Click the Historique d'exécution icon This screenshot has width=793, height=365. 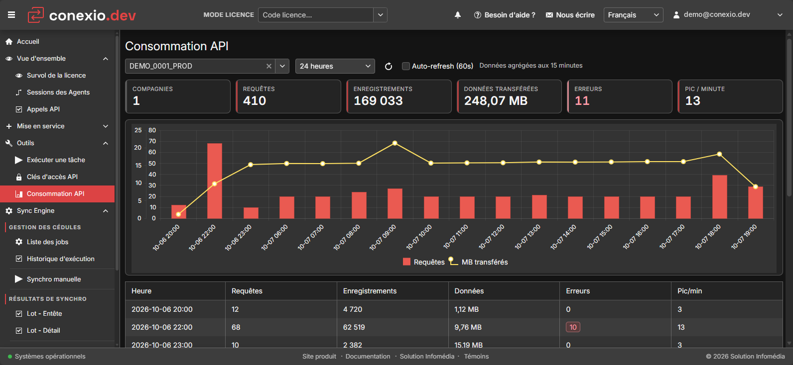click(19, 259)
